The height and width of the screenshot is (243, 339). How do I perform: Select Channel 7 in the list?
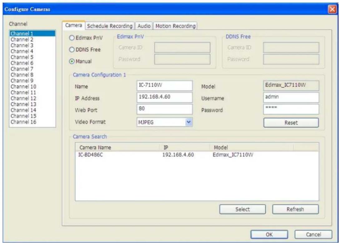click(32, 69)
